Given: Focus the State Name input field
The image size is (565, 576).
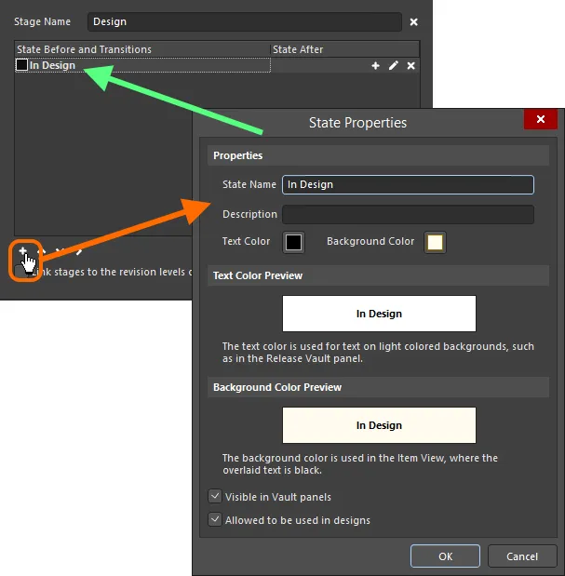Looking at the screenshot, I should point(408,184).
